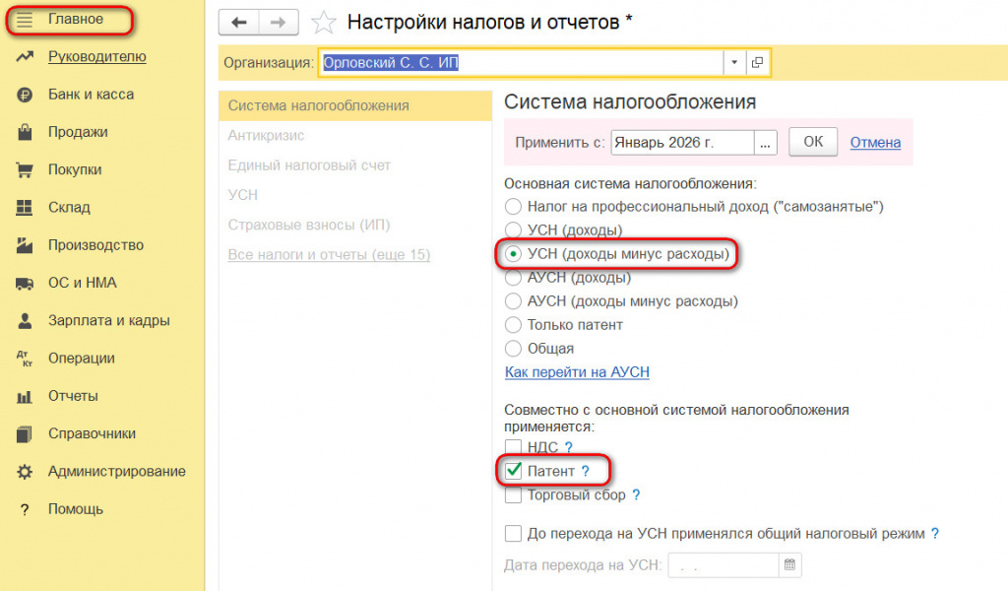Enable the НДС checkbox
This screenshot has width=1008, height=591.
click(x=513, y=447)
